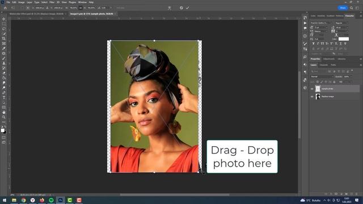Screen dimensions: 363x204
Task: Toggle layer filtering switch in Layers panel
Action: [352, 71]
